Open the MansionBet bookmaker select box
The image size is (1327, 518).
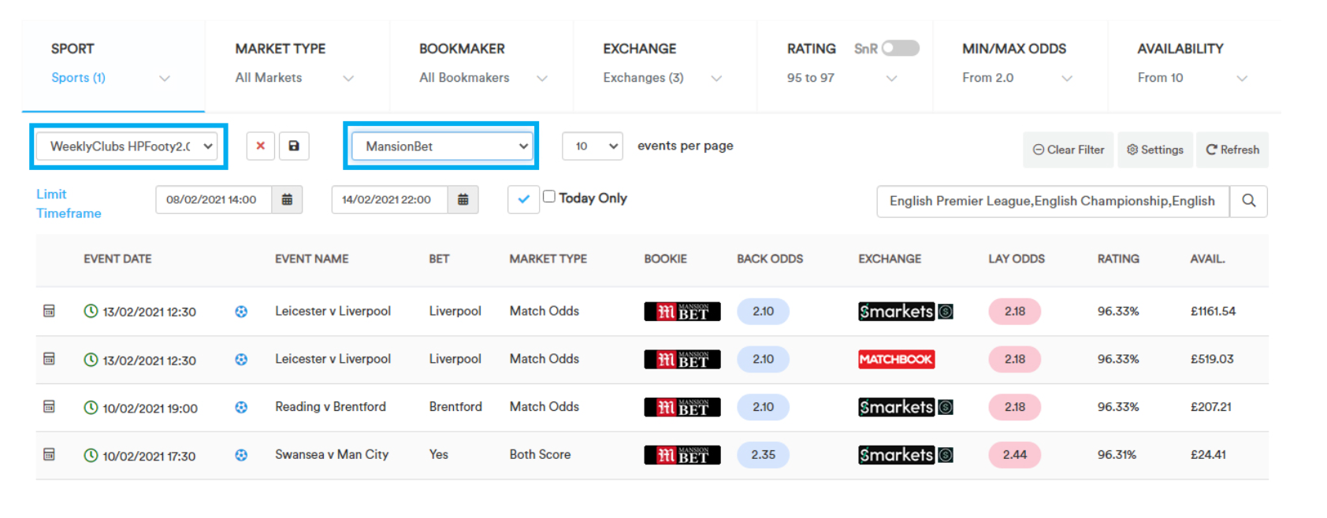(x=442, y=146)
